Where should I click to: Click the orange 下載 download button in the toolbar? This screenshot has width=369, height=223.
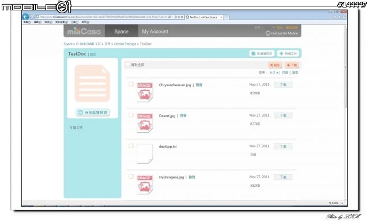[x=292, y=65]
